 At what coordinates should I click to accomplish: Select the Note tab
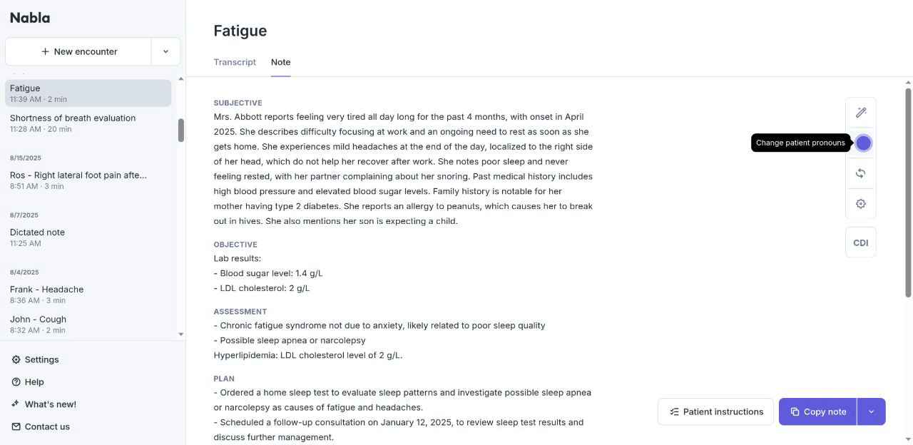[x=280, y=62]
